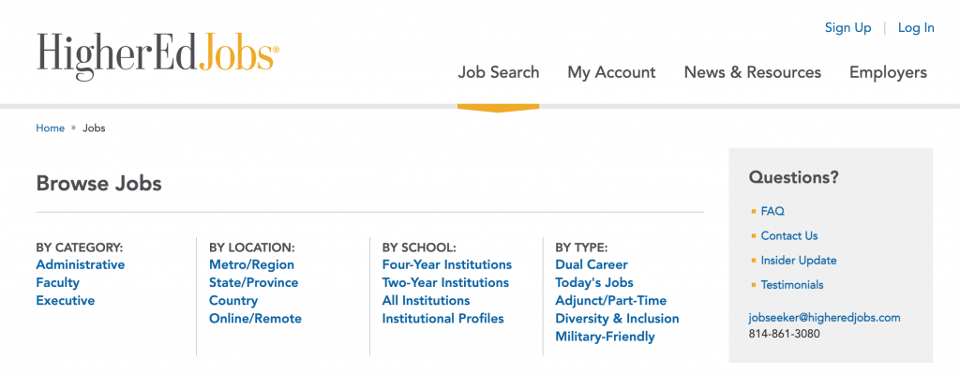
Task: Open the FAQ link
Action: (x=772, y=211)
